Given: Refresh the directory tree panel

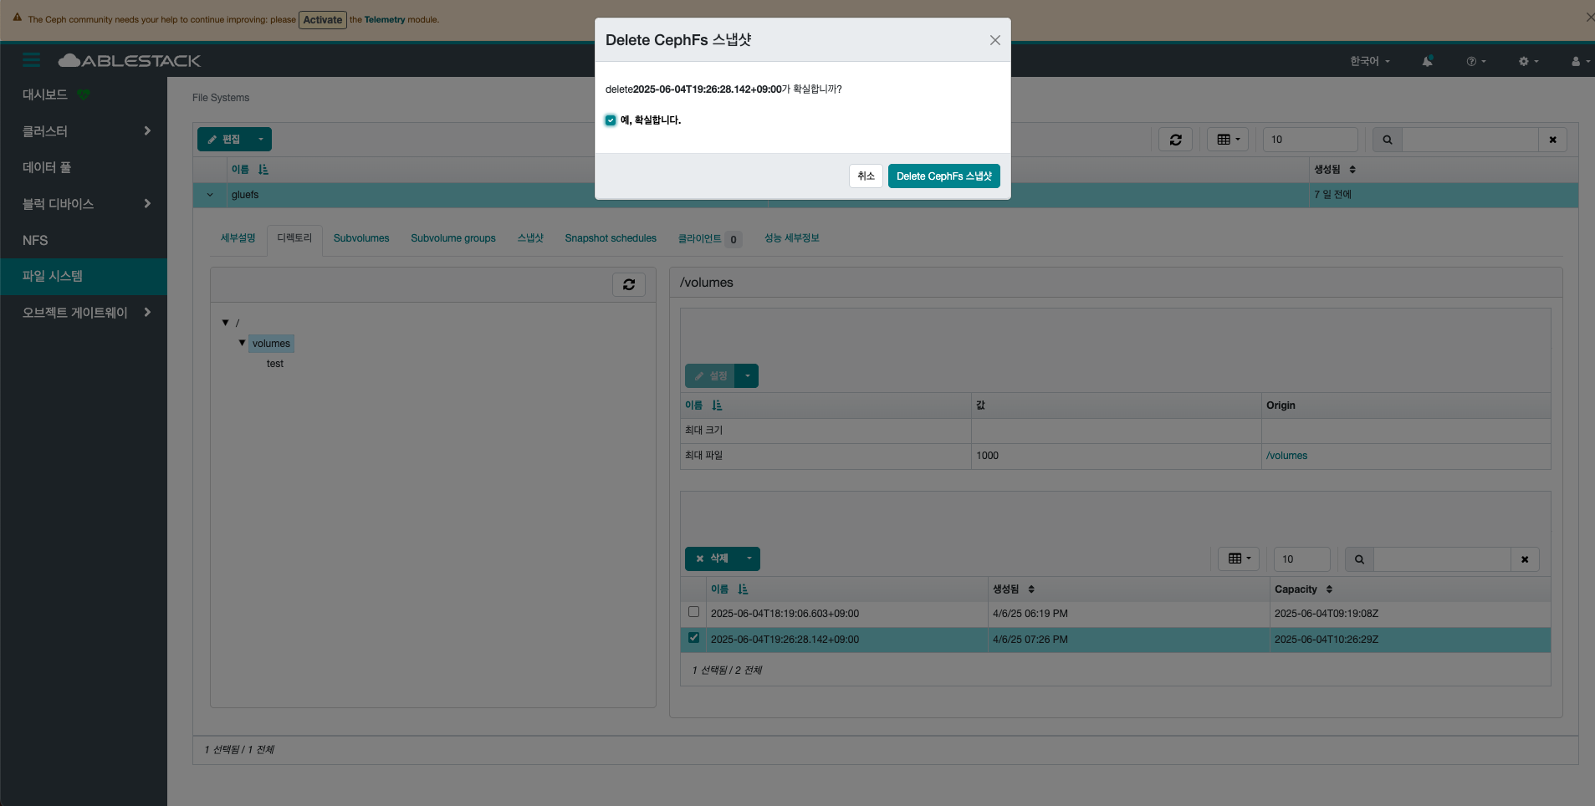Looking at the screenshot, I should coord(628,284).
